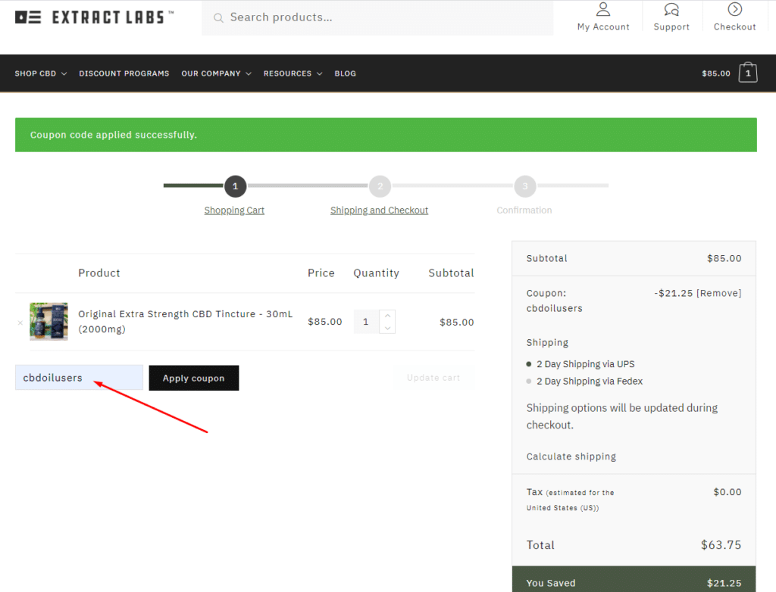Open Discount Programs page
The height and width of the screenshot is (592, 776).
point(124,73)
